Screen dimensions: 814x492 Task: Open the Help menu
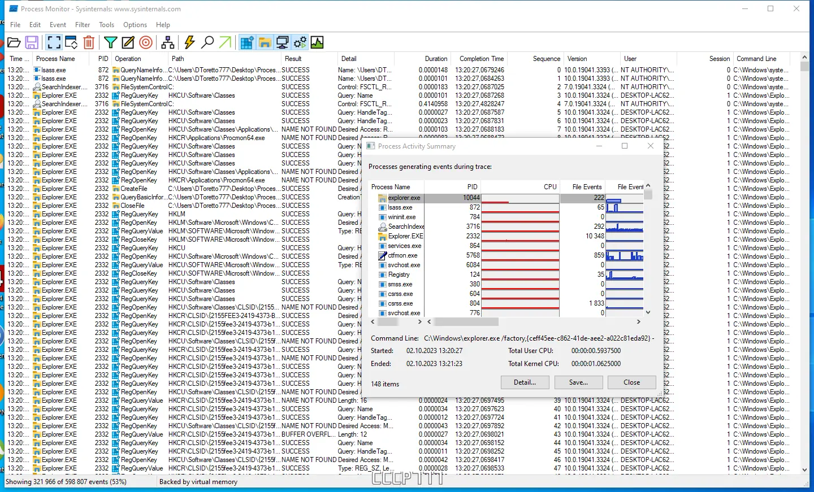163,25
